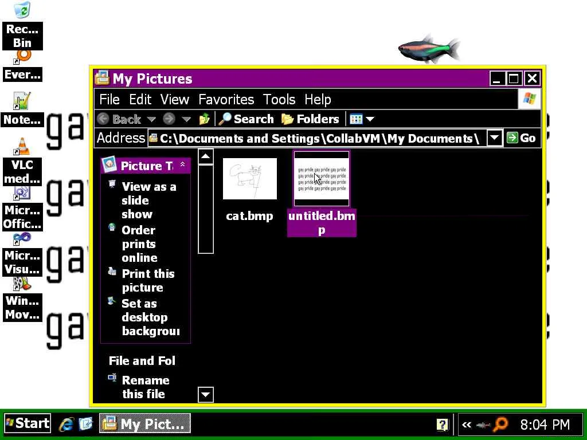This screenshot has height=440, width=587.
Task: Open the Search pane
Action: (246, 119)
